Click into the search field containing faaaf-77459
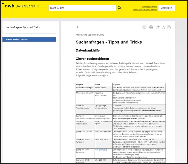Viewport: 188px width, 164px height. click(82, 8)
